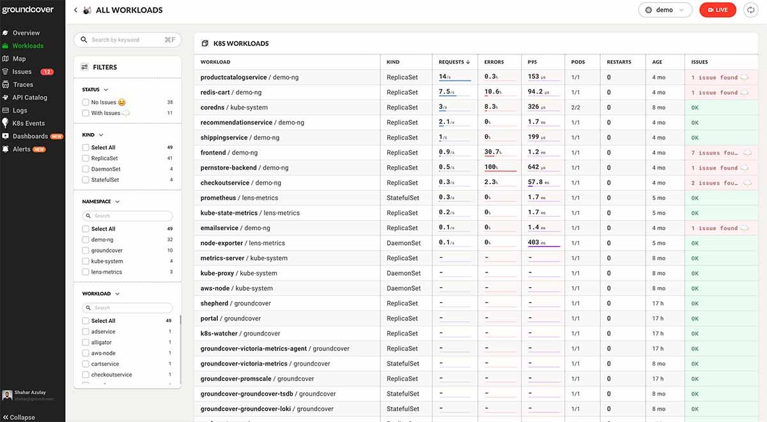Click the cube icon beside K8S WORKLOADS

[205, 43]
